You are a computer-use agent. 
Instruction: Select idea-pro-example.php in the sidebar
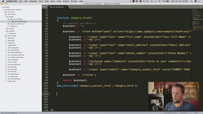[x=19, y=22]
